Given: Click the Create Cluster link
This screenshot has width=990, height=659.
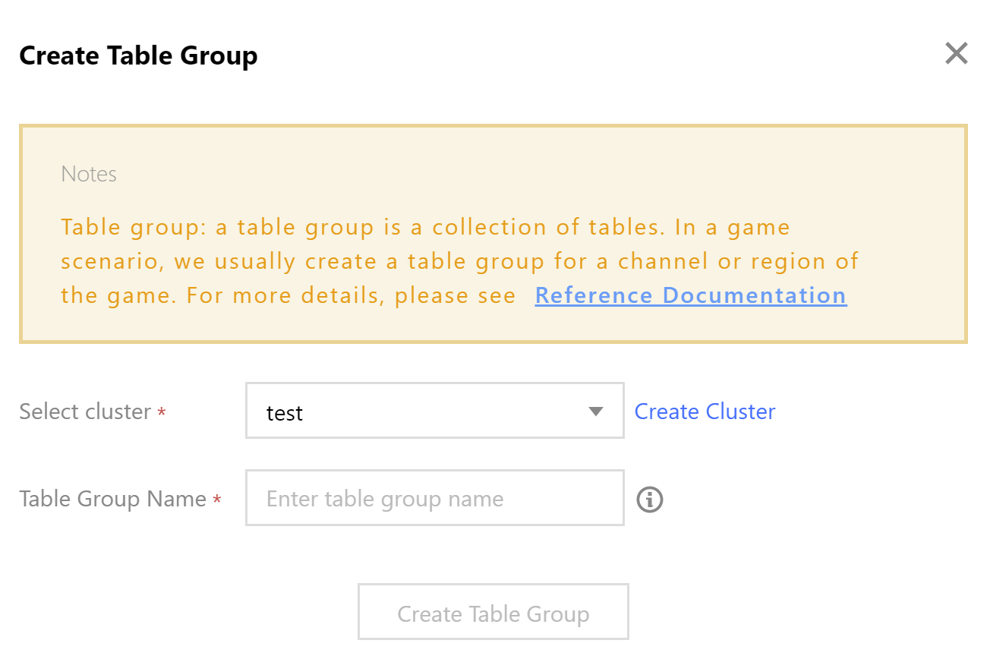Looking at the screenshot, I should click(705, 411).
